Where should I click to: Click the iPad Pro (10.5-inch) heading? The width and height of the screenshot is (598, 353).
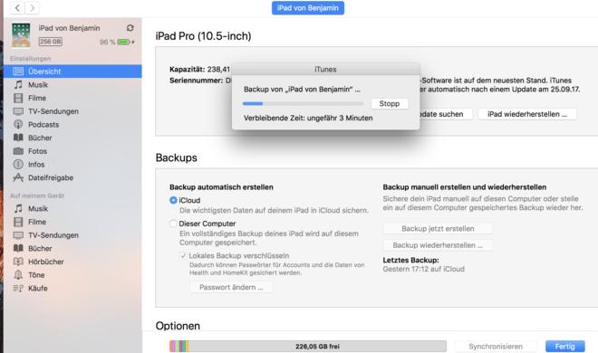(x=203, y=36)
